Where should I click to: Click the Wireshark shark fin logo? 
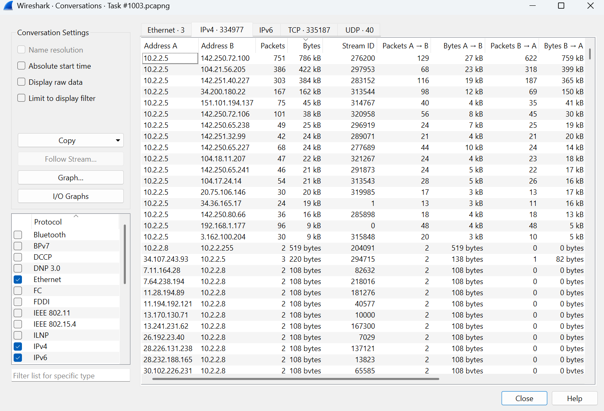[8, 6]
